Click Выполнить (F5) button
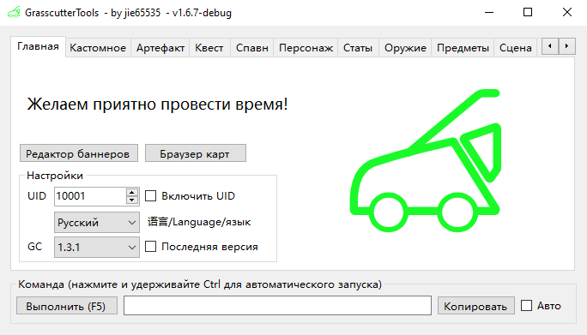Screen dimensions: 587x335 [67, 306]
